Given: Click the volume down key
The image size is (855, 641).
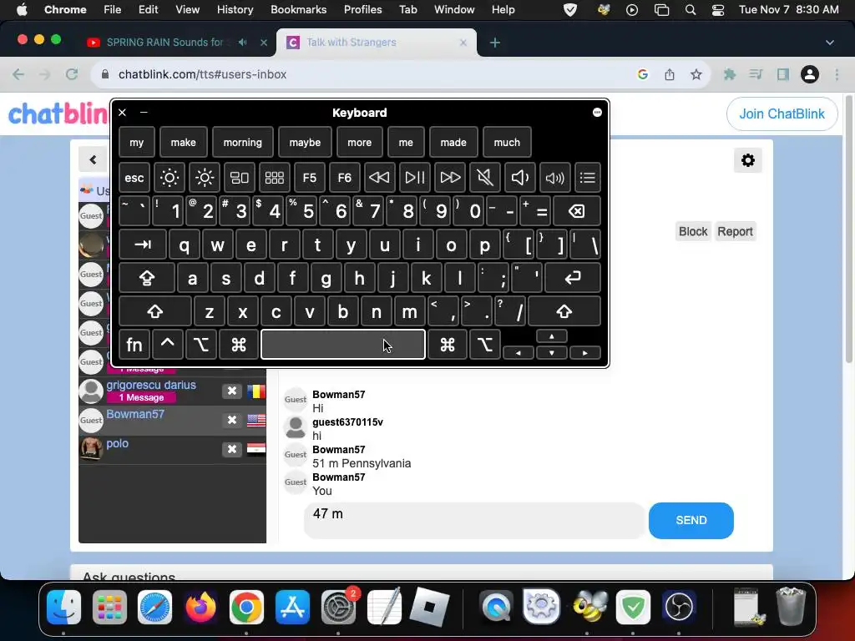Looking at the screenshot, I should (x=519, y=177).
